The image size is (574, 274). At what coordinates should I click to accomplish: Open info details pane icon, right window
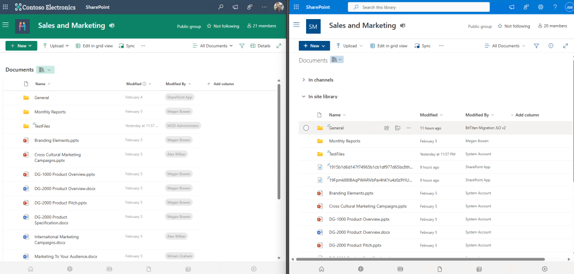point(550,46)
